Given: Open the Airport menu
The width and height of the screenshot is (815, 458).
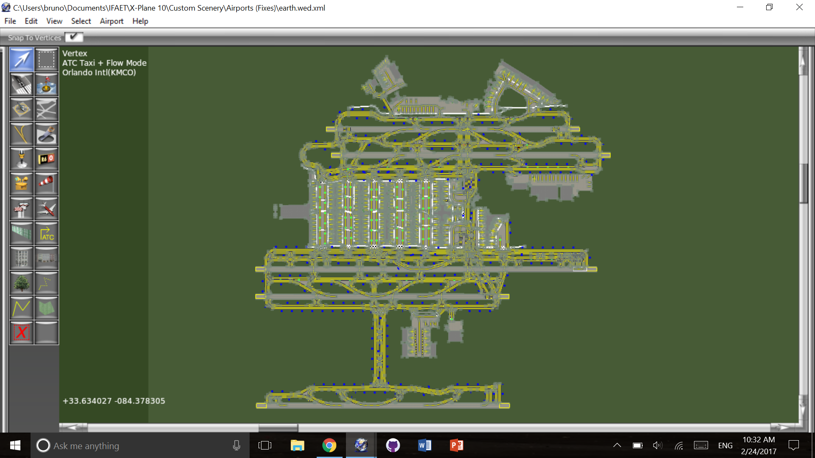Looking at the screenshot, I should tap(111, 21).
